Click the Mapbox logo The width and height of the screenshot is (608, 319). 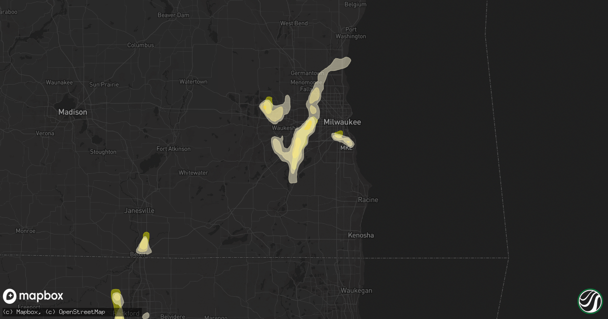click(33, 296)
